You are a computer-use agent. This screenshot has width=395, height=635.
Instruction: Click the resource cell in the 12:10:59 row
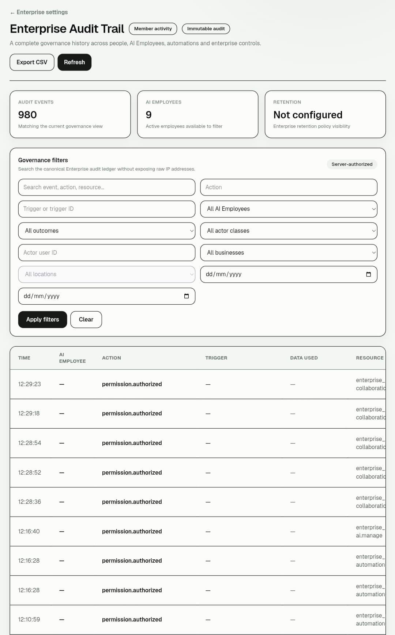(x=370, y=619)
